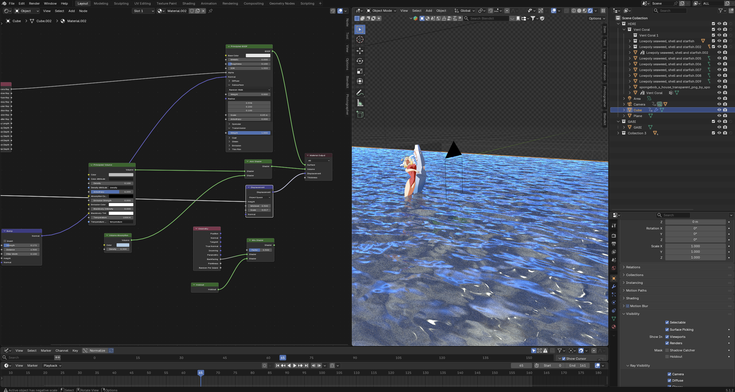This screenshot has width=735, height=392.
Task: Hide the Cube object in viewport
Action: [719, 110]
